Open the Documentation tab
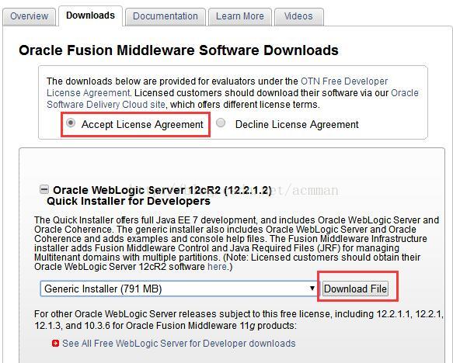This screenshot has height=363, width=453. 166,16
